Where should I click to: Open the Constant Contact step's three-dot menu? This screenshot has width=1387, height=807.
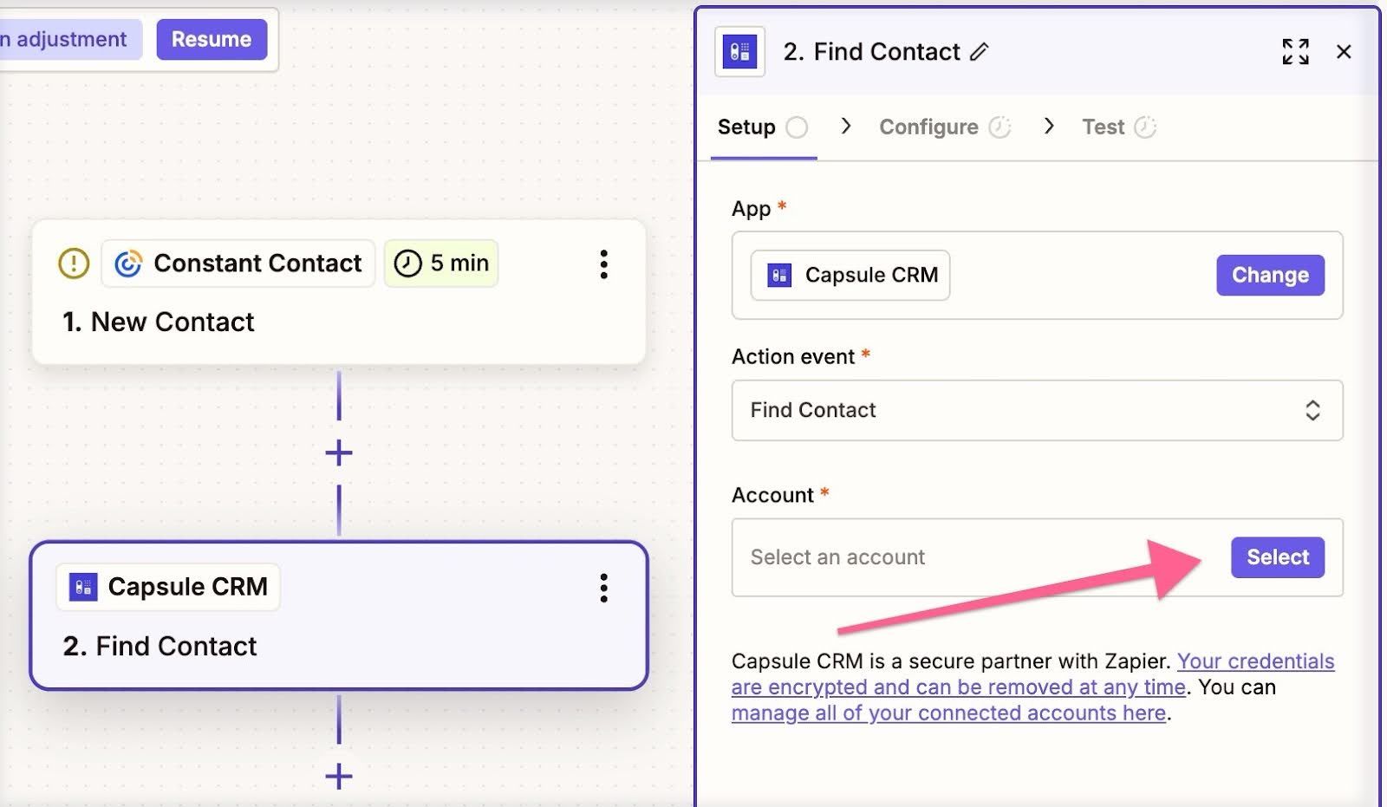[x=604, y=264]
